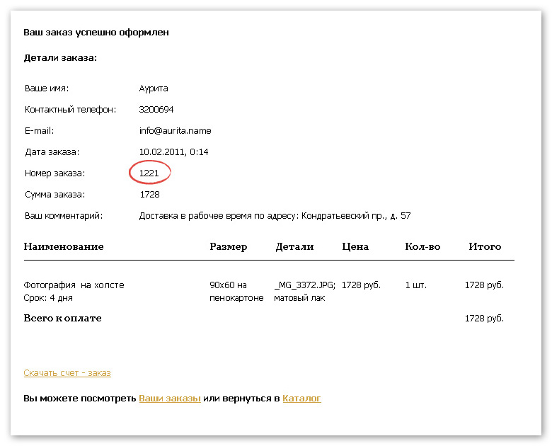Click the 'Дата заказа:' label
The image size is (552, 446).
coord(52,152)
